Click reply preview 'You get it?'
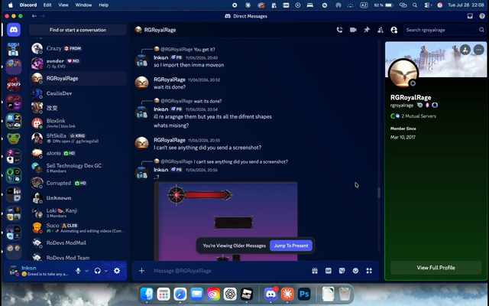The height and width of the screenshot is (306, 489). tap(204, 49)
